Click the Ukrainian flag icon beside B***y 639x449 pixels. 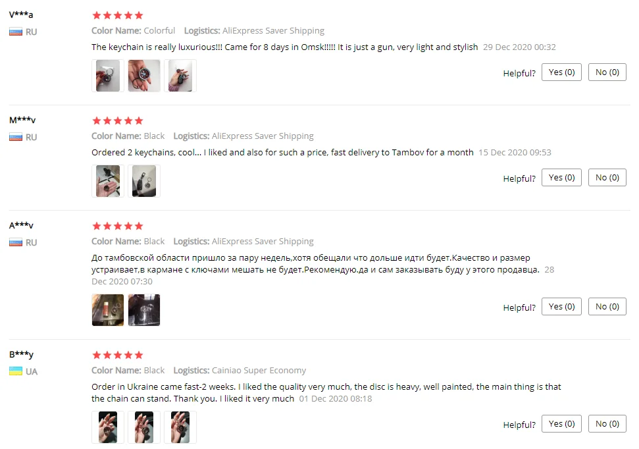[x=16, y=371]
